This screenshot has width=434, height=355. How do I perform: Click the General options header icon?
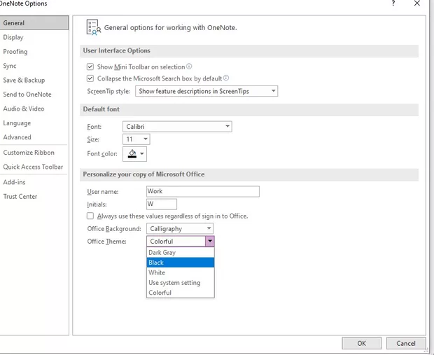pos(93,27)
